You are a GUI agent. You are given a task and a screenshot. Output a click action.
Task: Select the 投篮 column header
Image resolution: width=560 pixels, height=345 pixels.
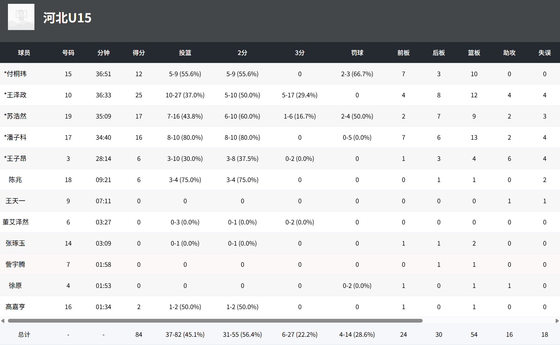click(185, 53)
